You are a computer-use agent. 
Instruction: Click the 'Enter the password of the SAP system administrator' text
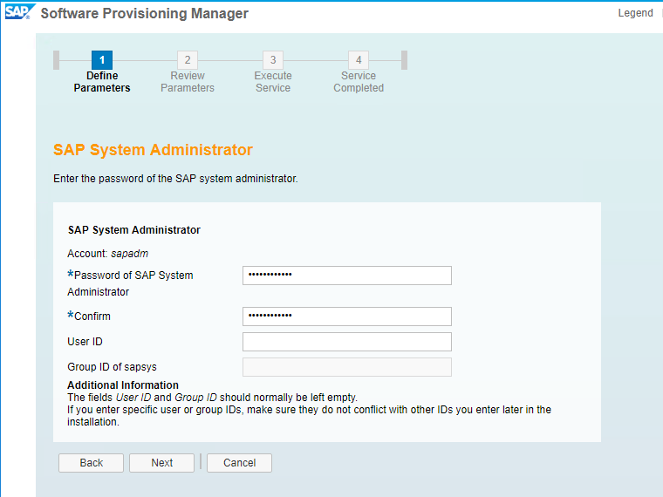175,179
